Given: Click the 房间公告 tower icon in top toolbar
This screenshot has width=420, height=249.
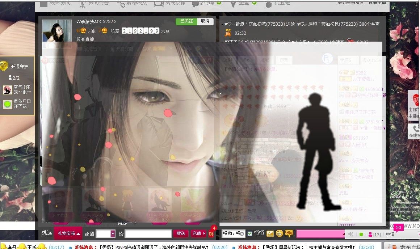Looking at the screenshot, I should pyautogui.click(x=82, y=4).
